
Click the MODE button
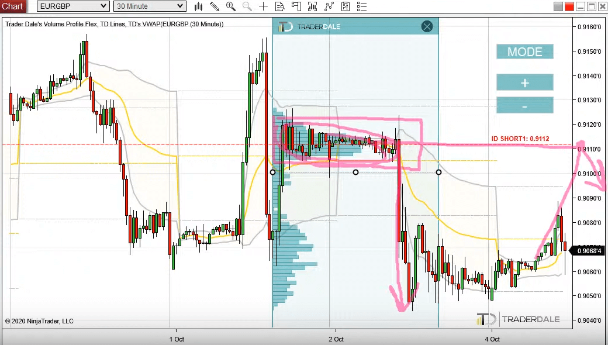(524, 51)
